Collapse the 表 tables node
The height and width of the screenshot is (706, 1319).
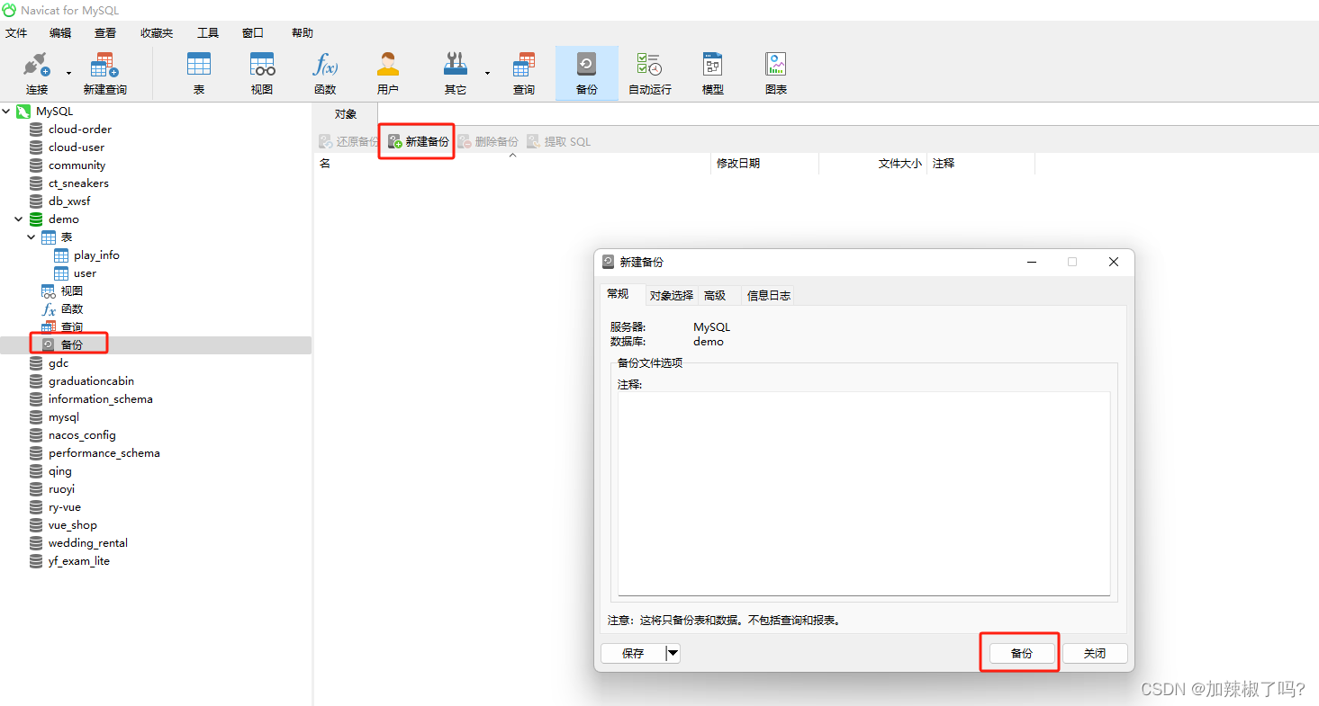pos(32,237)
